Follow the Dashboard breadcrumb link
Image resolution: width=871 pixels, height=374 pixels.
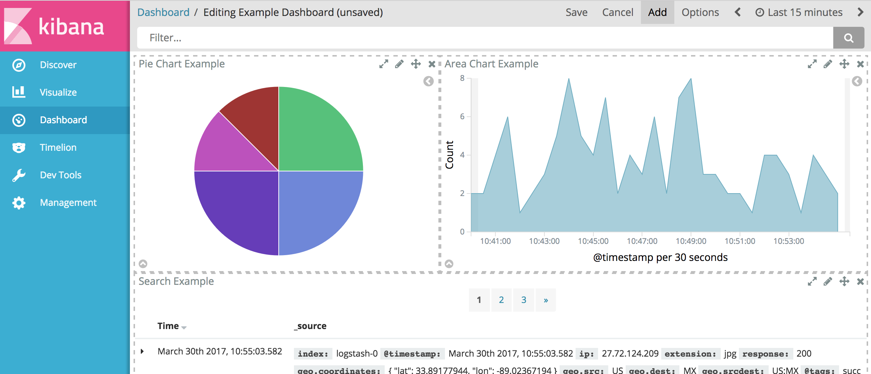pos(164,12)
